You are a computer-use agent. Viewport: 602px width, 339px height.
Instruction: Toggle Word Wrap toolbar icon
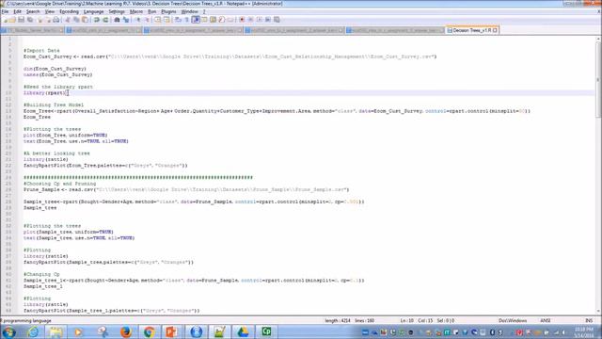point(178,20)
